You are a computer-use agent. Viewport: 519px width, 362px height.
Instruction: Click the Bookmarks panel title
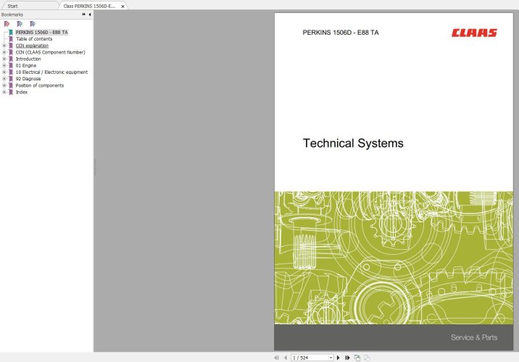click(x=12, y=14)
